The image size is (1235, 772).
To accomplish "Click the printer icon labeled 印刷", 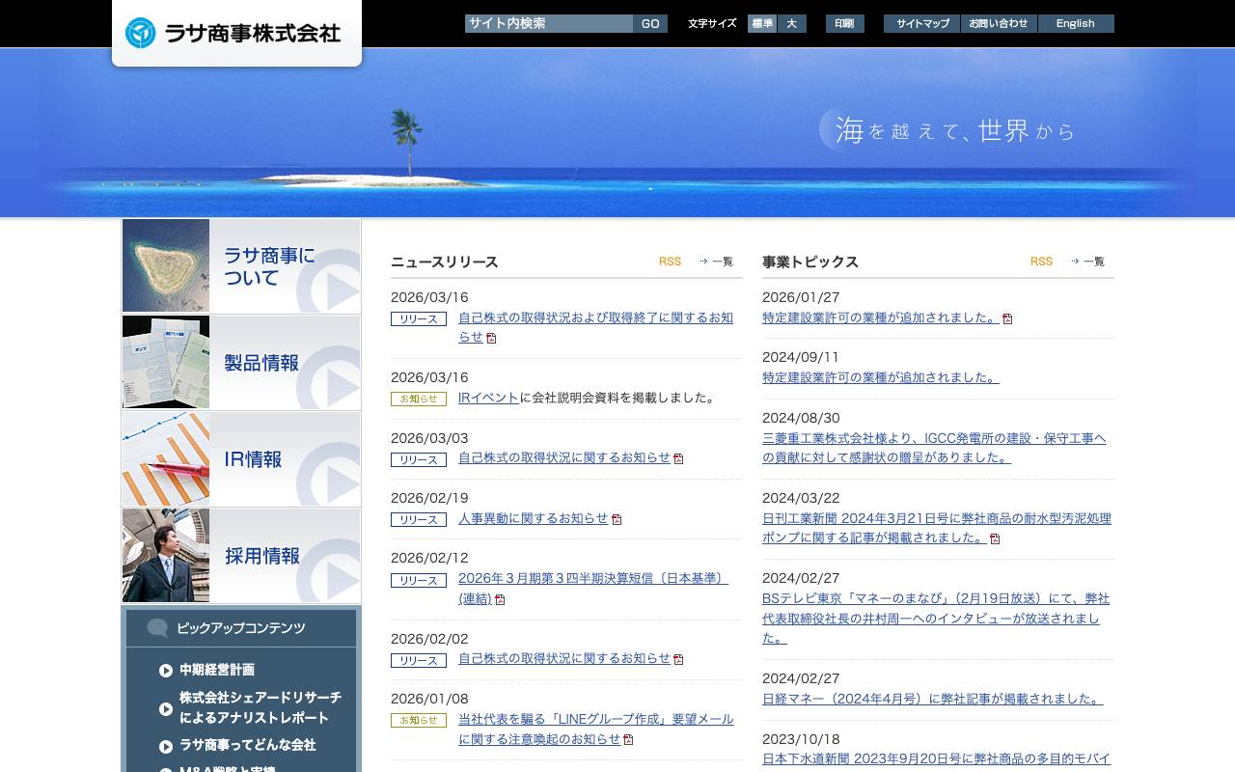I will (844, 23).
